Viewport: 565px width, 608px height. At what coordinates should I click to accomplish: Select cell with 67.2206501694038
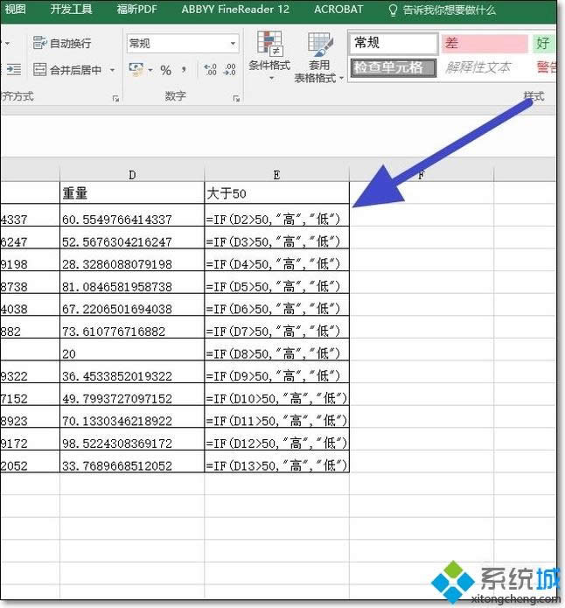[132, 304]
